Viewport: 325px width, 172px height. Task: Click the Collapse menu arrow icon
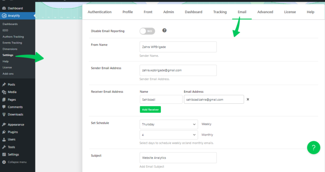(4, 162)
